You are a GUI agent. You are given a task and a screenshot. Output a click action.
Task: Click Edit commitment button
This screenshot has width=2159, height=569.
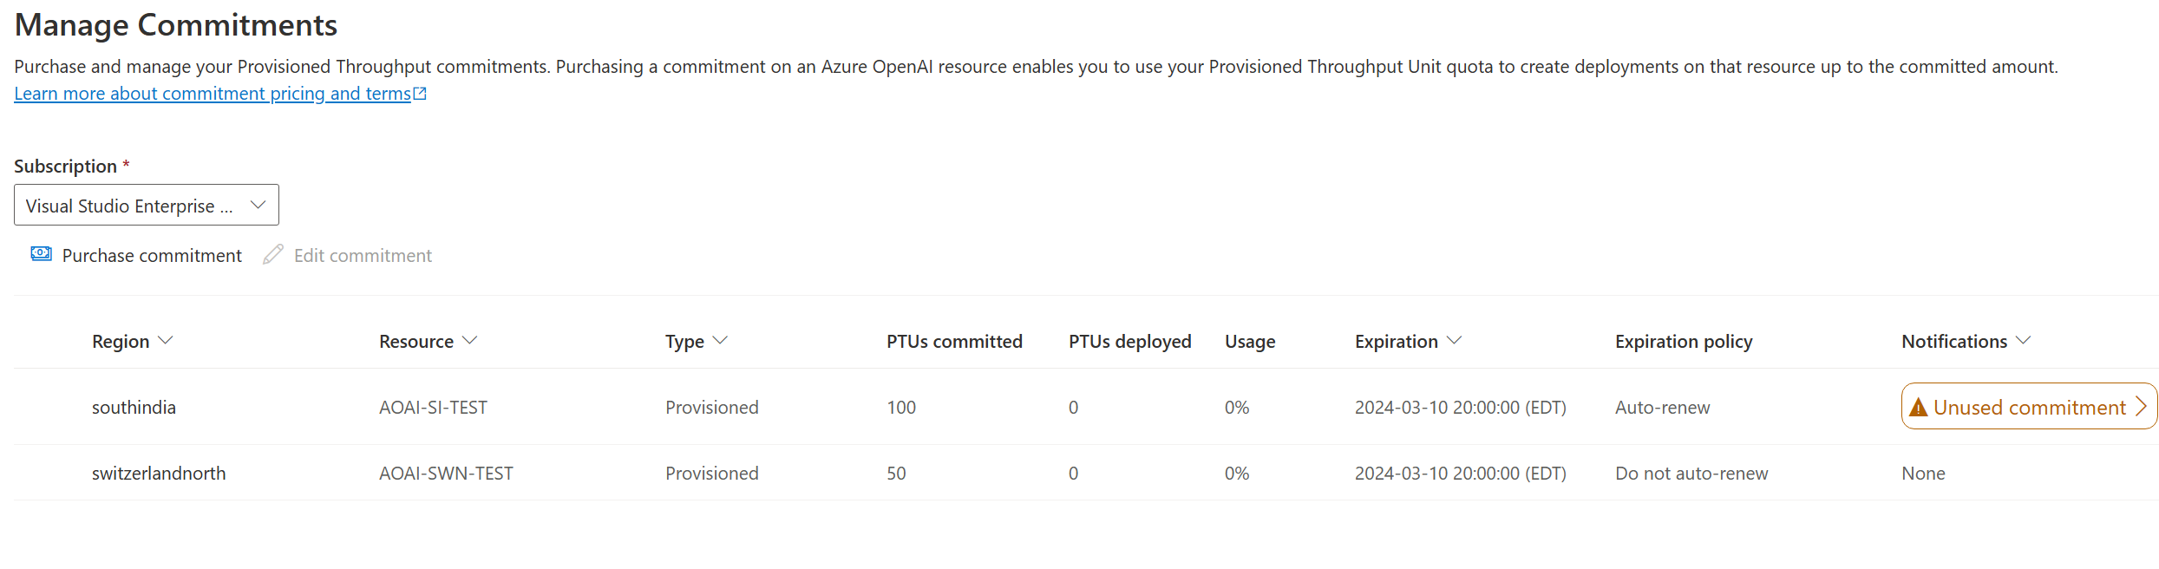[x=347, y=255]
